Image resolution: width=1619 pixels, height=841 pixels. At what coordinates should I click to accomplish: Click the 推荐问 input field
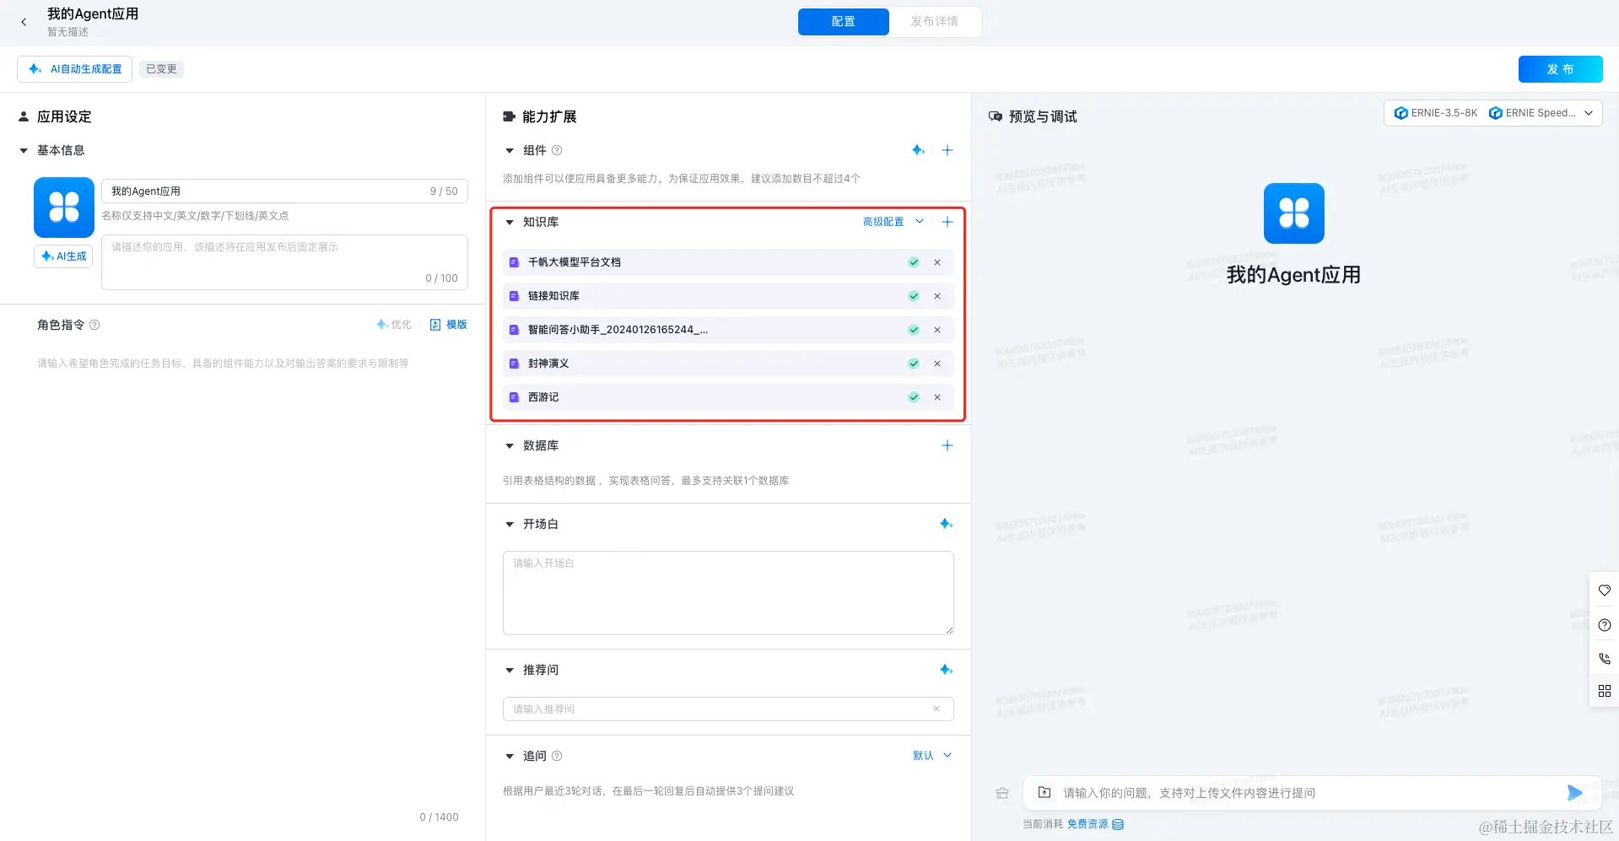point(728,709)
